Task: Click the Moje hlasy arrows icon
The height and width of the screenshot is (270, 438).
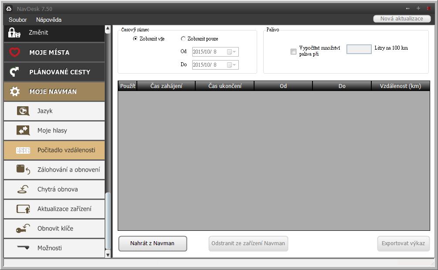Action: click(x=23, y=130)
